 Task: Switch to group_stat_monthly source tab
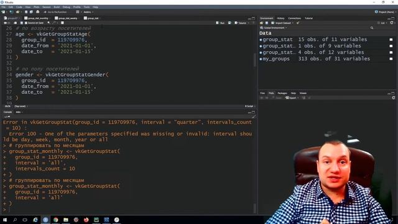38,18
